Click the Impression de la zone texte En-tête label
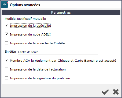Screen dimensions: 122x98 point(37,43)
